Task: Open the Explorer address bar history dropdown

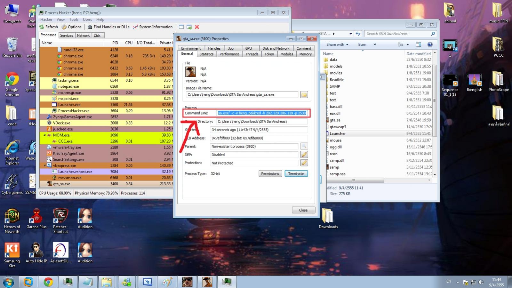Action: tap(351, 34)
